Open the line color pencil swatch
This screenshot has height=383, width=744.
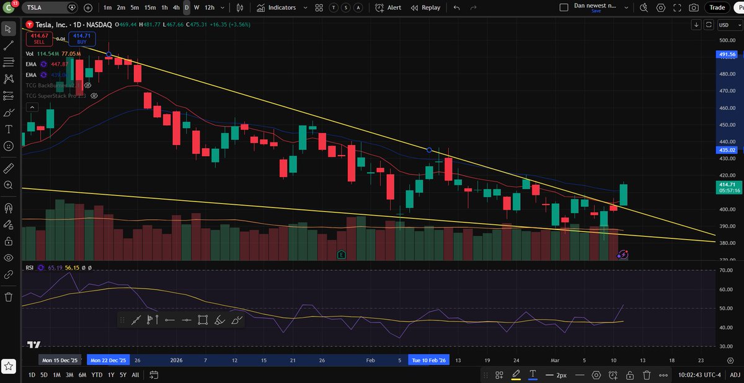pos(515,375)
